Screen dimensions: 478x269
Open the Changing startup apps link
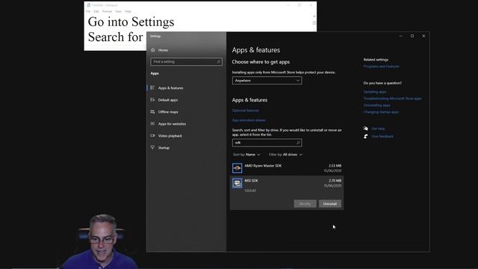(381, 112)
